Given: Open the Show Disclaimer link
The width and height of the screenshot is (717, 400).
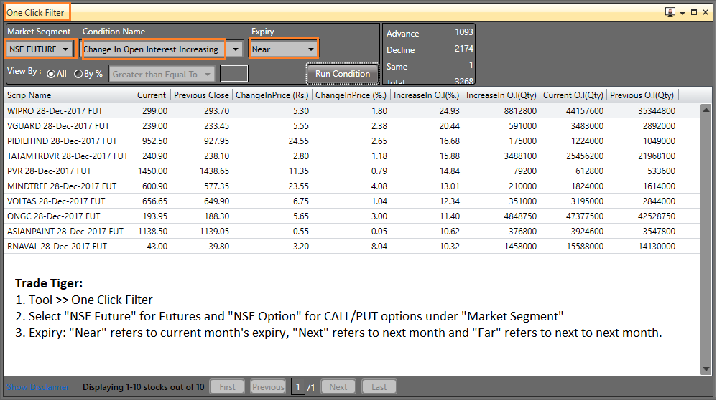Looking at the screenshot, I should click(x=38, y=387).
